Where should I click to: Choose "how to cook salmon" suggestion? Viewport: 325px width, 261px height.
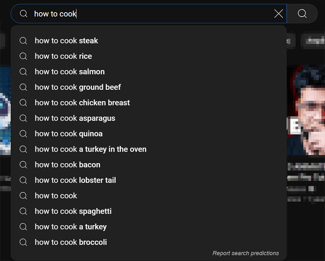point(69,72)
